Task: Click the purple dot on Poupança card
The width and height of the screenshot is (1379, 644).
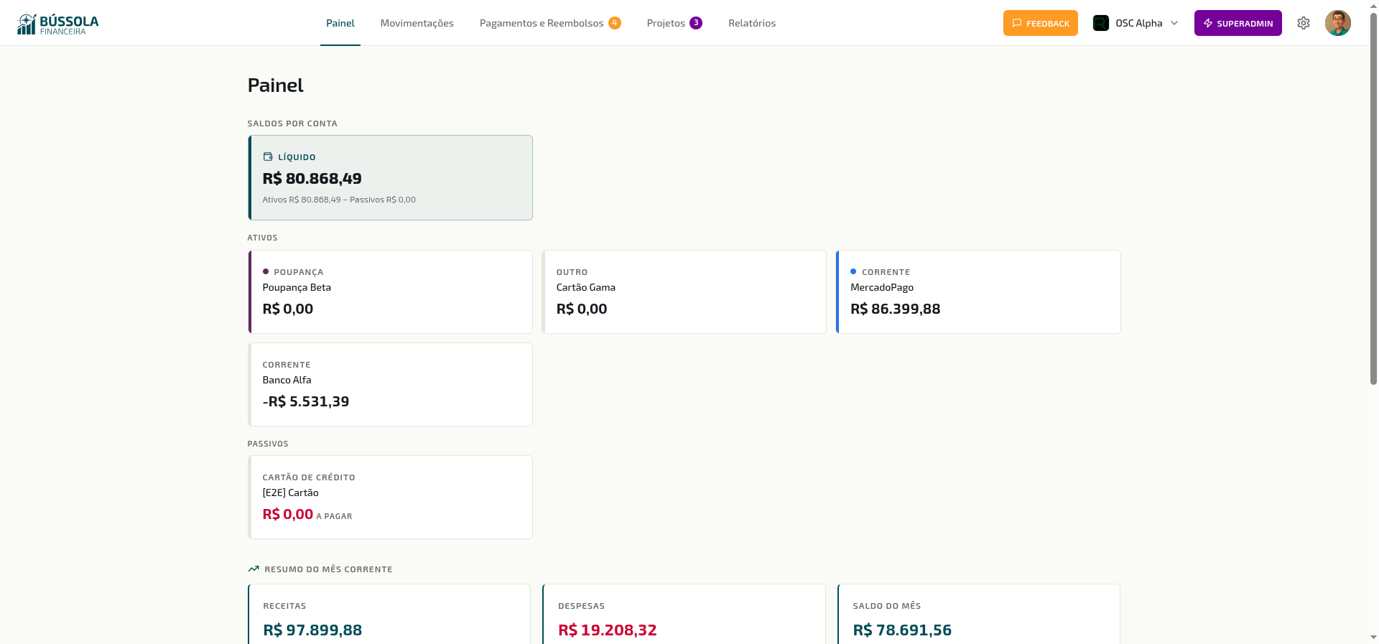Action: [x=266, y=271]
